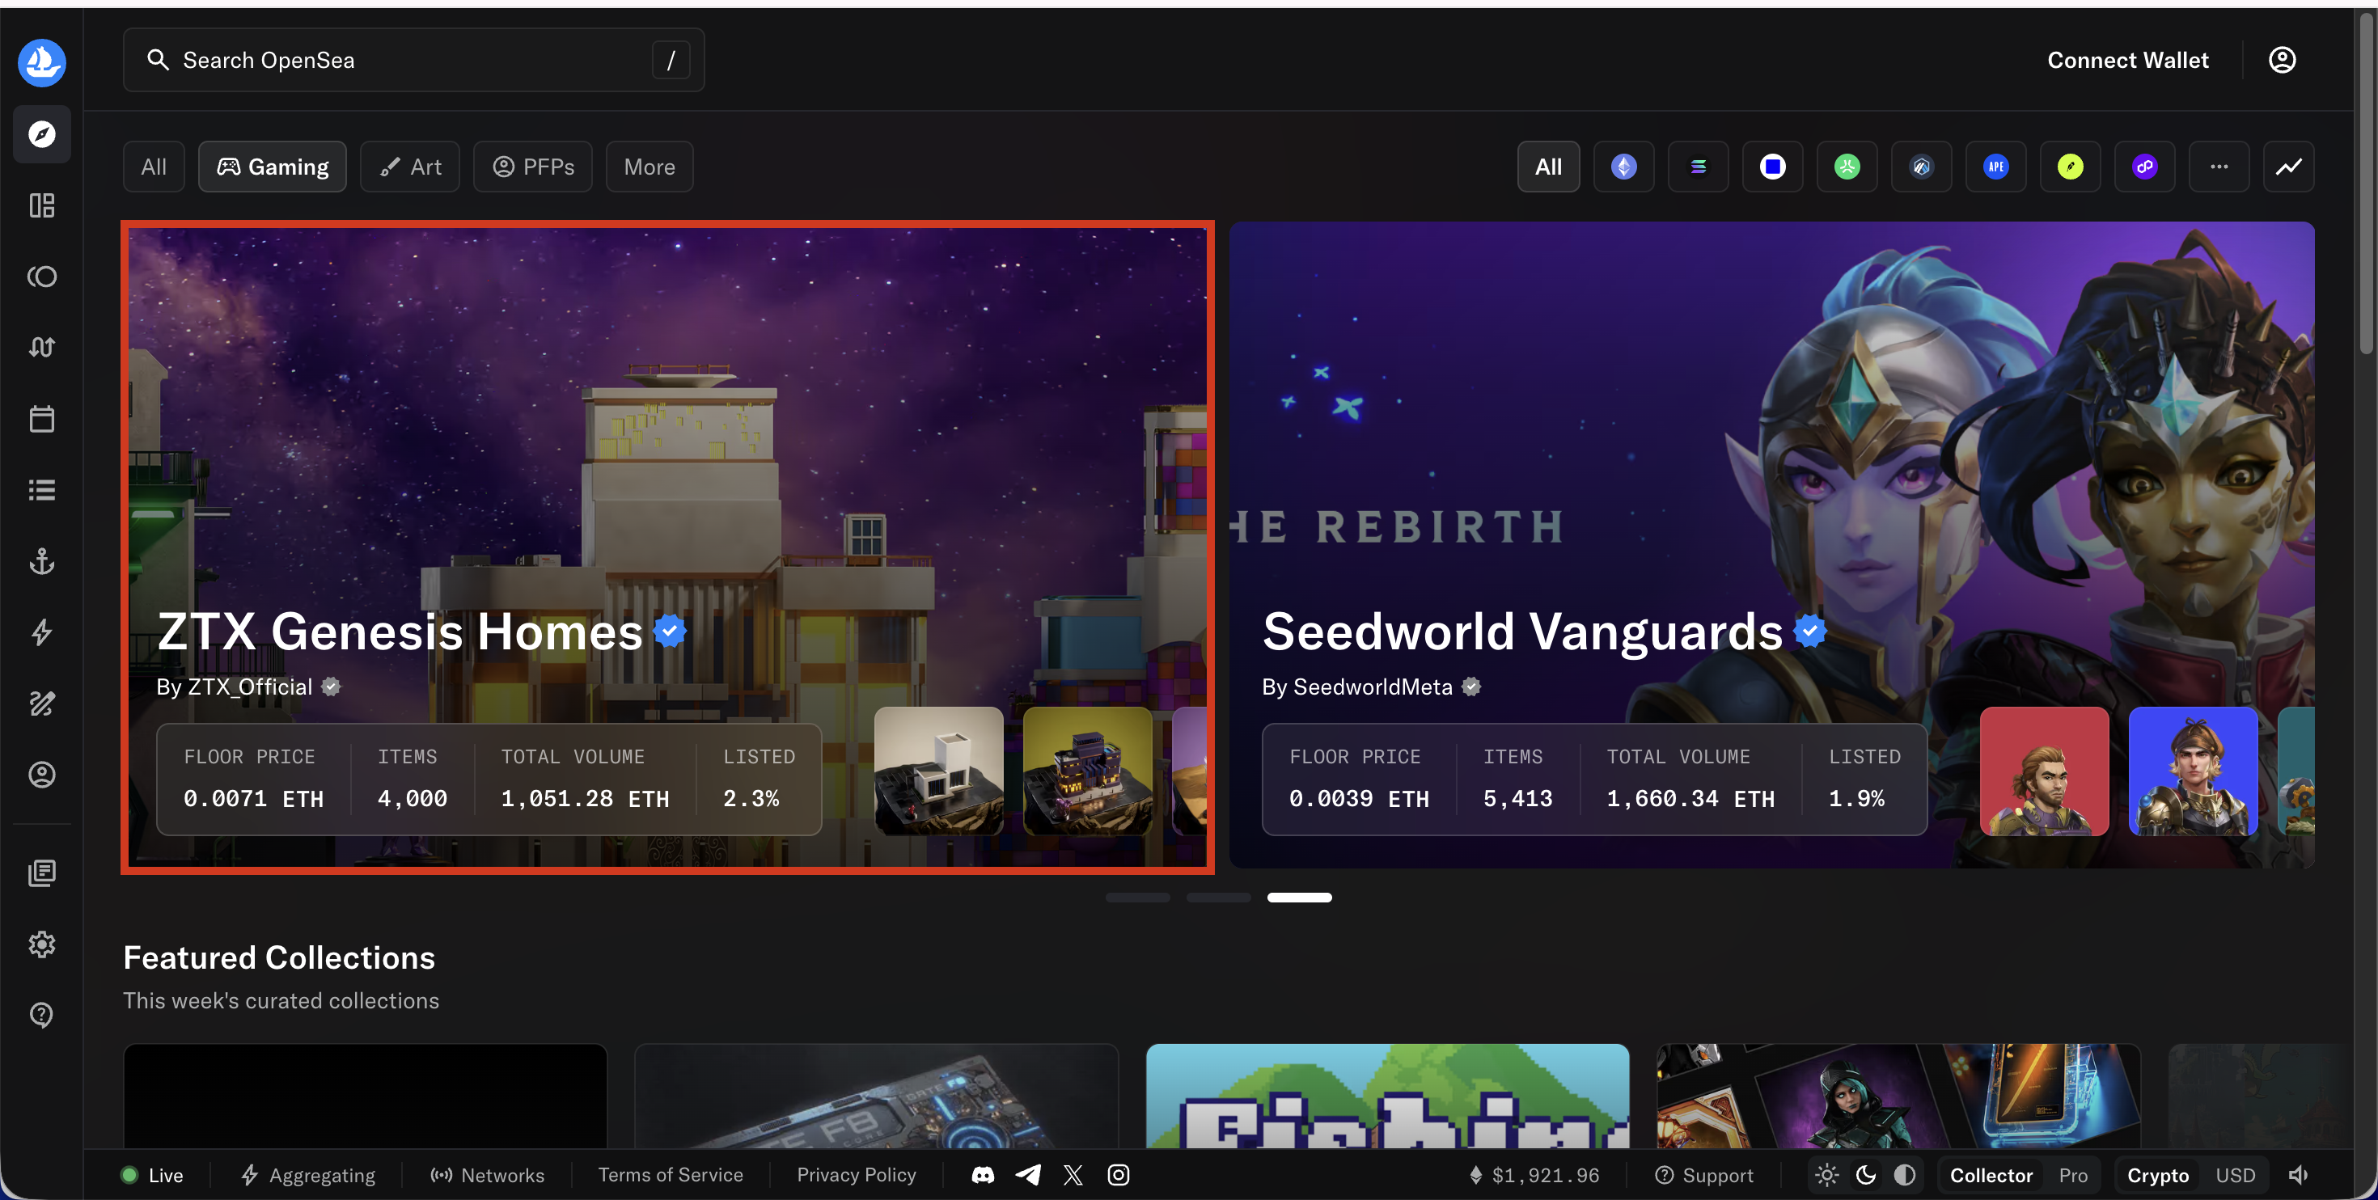Select the PFPs category tab

point(533,166)
